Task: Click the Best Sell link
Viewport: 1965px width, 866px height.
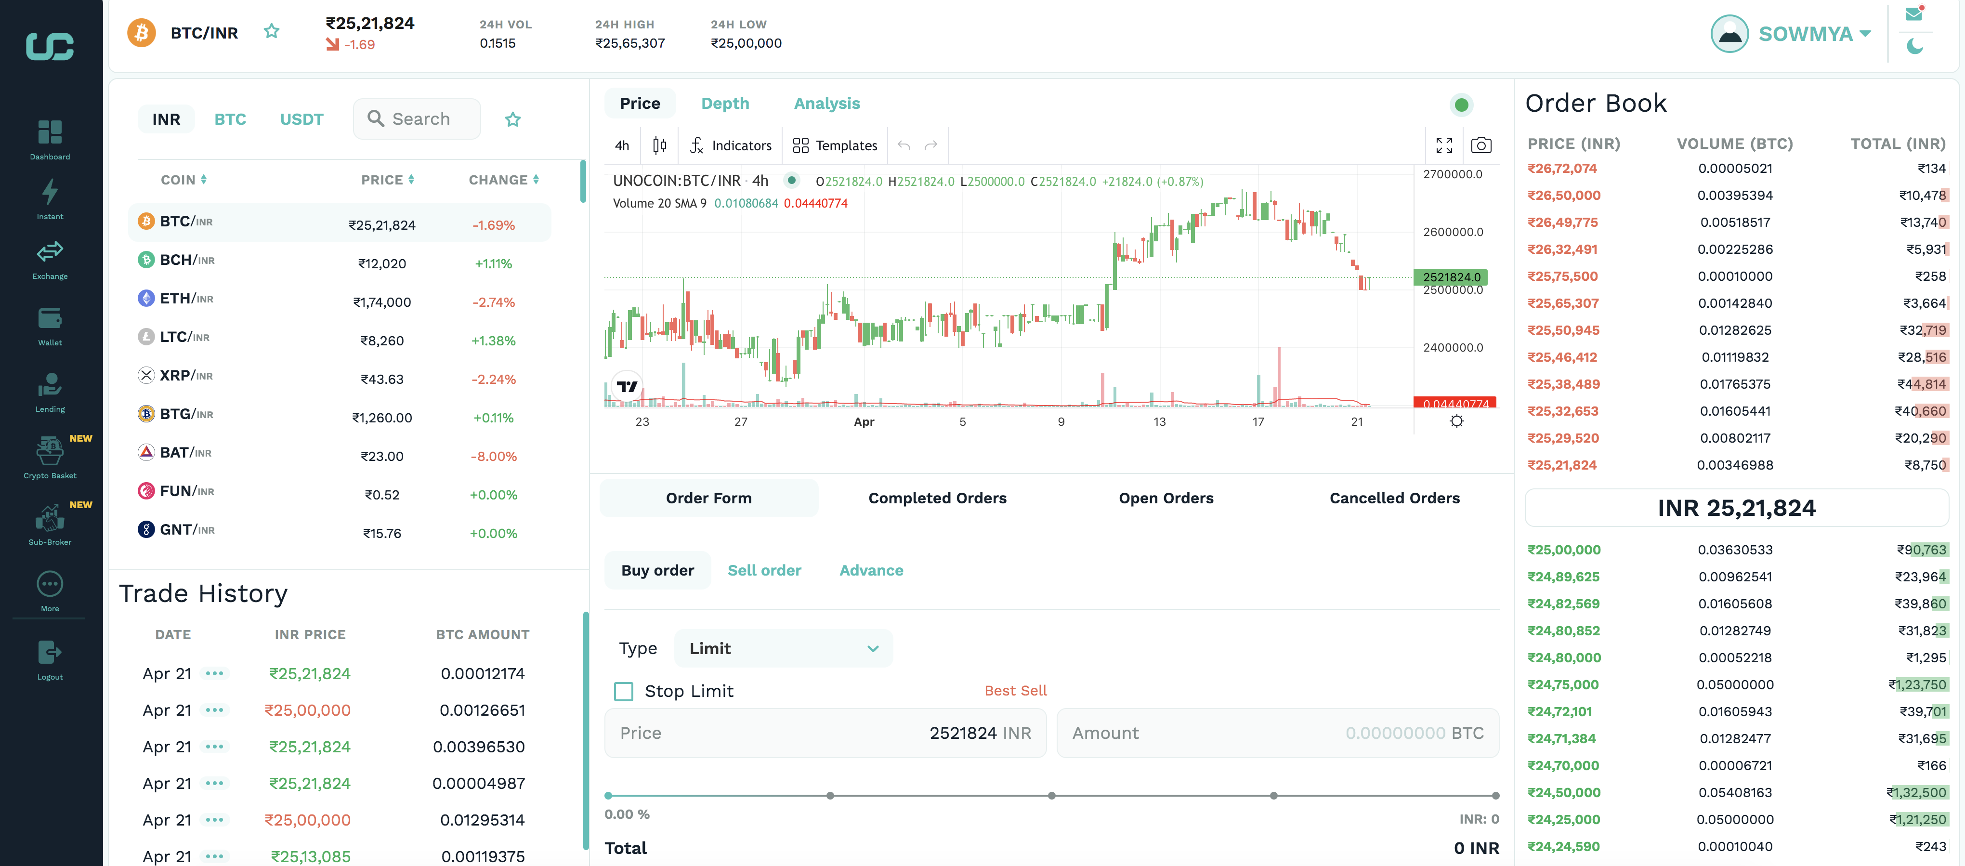Action: (x=1015, y=691)
